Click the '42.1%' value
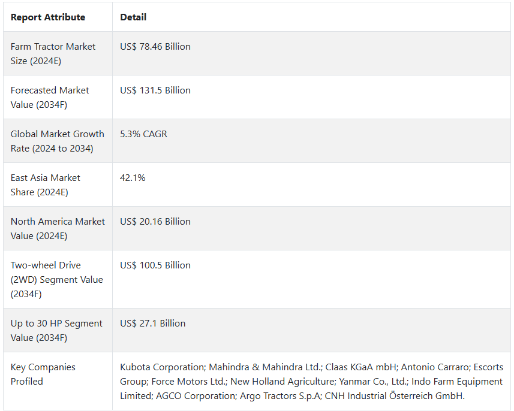Viewport: 514px width, 411px height. pos(133,178)
